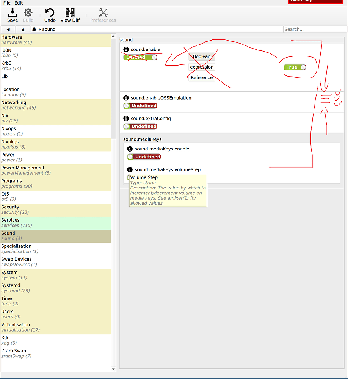This screenshot has width=348, height=379.
Task: Select the Networking category in the sidebar
Action: [x=55, y=105]
